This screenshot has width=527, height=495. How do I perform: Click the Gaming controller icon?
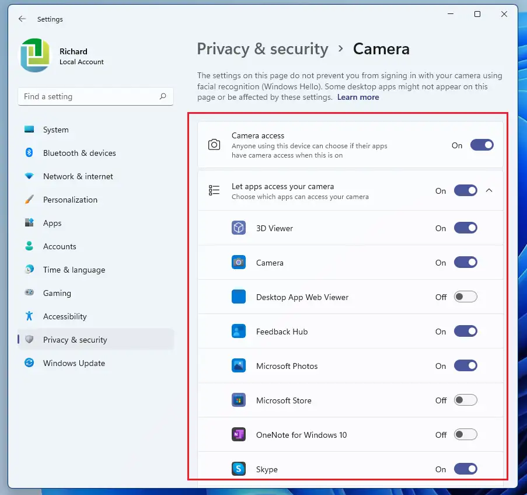(29, 292)
